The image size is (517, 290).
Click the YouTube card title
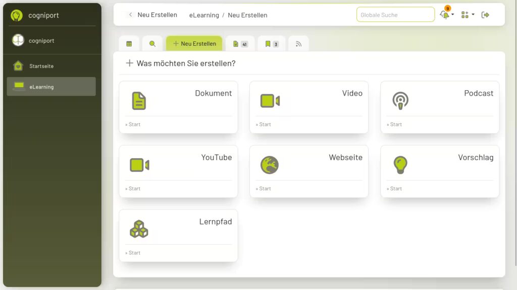[216, 157]
